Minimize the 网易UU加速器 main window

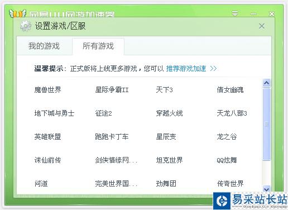coord(253,14)
